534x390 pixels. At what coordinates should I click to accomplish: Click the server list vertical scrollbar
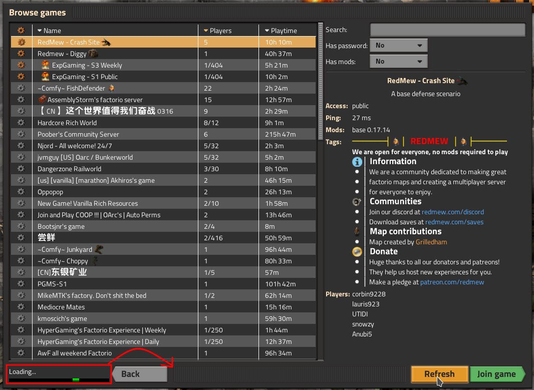(321, 82)
